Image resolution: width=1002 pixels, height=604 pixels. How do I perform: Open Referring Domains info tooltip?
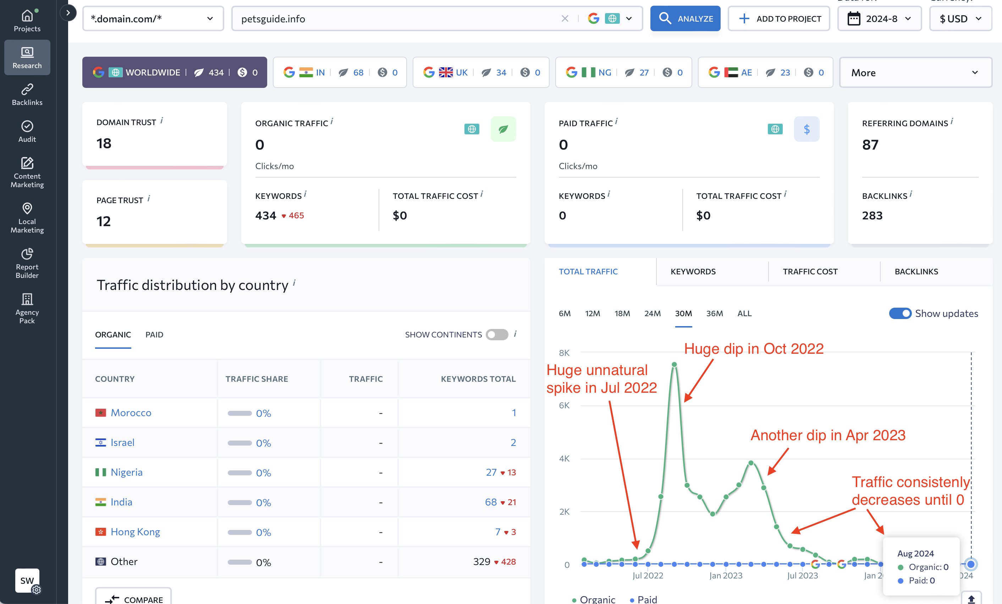pos(952,121)
